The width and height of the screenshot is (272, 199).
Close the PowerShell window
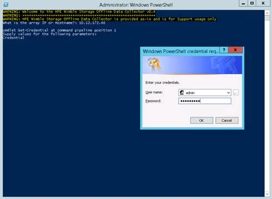tap(263, 4)
